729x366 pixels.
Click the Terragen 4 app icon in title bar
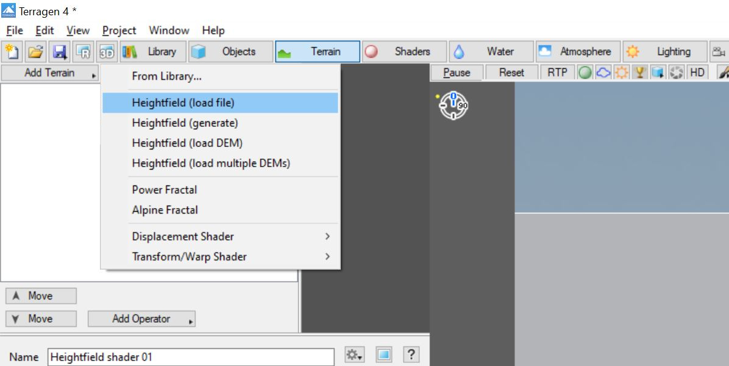click(x=9, y=10)
